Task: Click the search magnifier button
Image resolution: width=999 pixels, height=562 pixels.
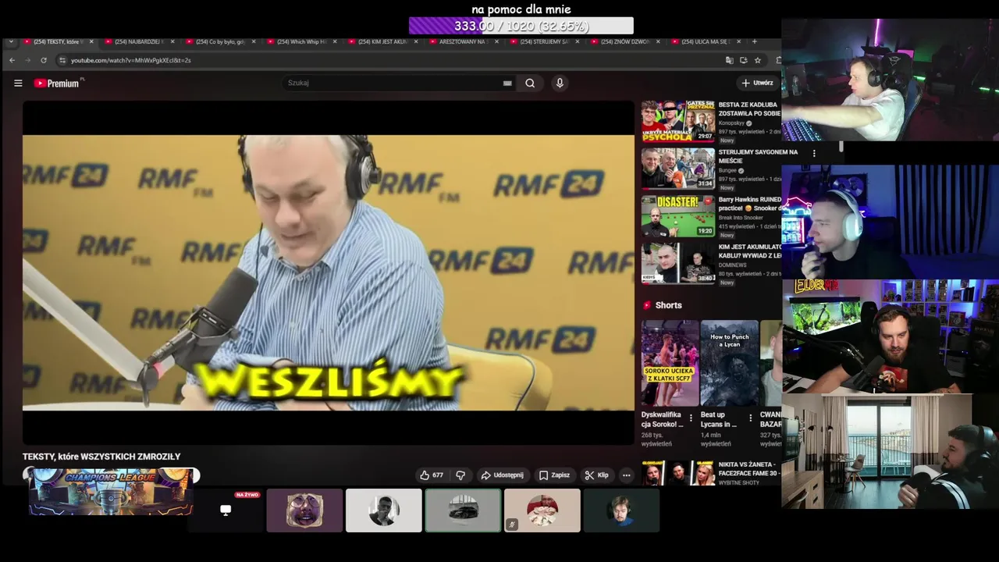Action: (530, 83)
